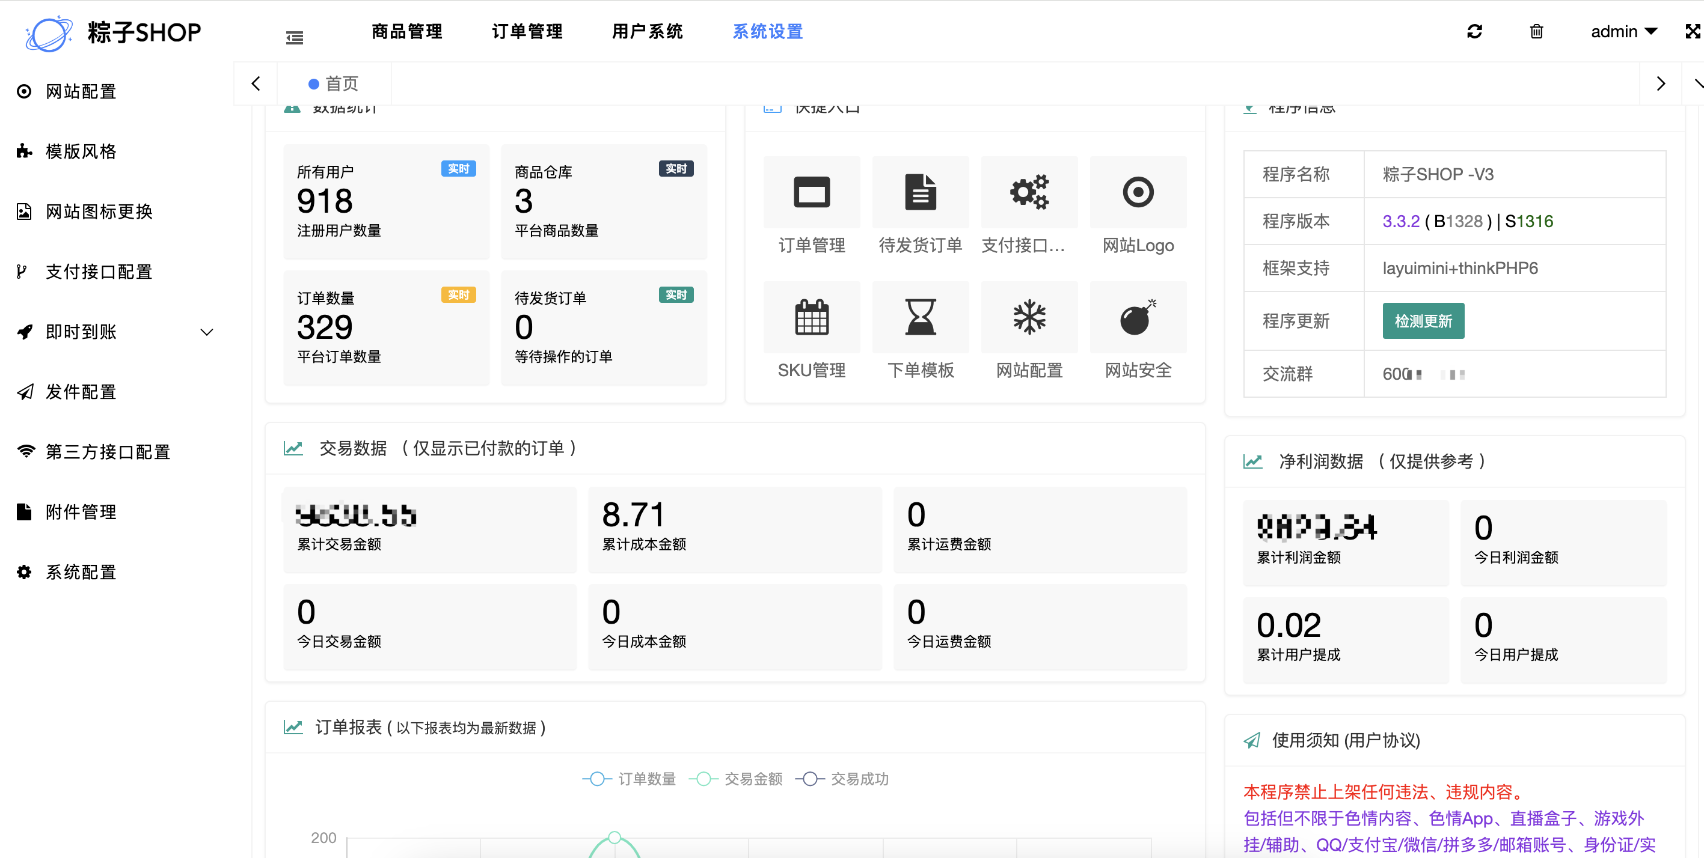
Task: Open the 网站配置 snowflake shortcut icon
Action: 1029,317
